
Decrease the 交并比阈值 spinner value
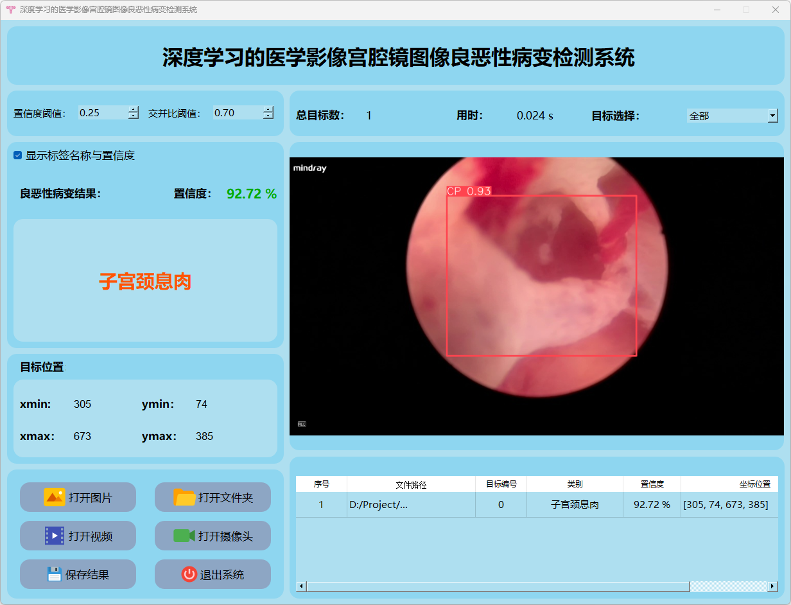pyautogui.click(x=268, y=116)
